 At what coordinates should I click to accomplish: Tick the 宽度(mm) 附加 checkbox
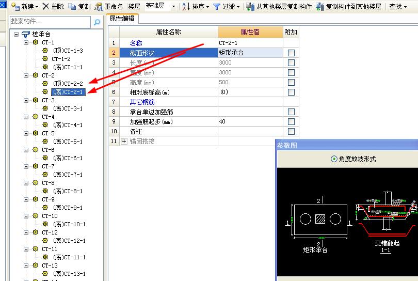pos(291,73)
